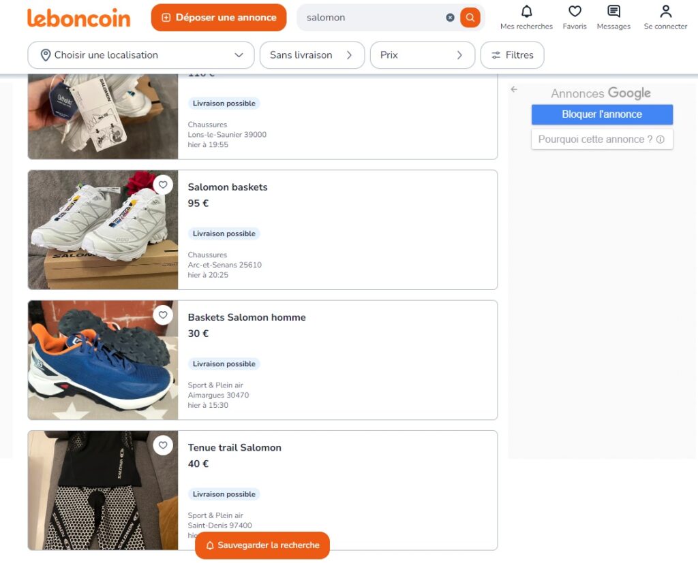Open the Filtres panel
The width and height of the screenshot is (698, 563).
513,55
